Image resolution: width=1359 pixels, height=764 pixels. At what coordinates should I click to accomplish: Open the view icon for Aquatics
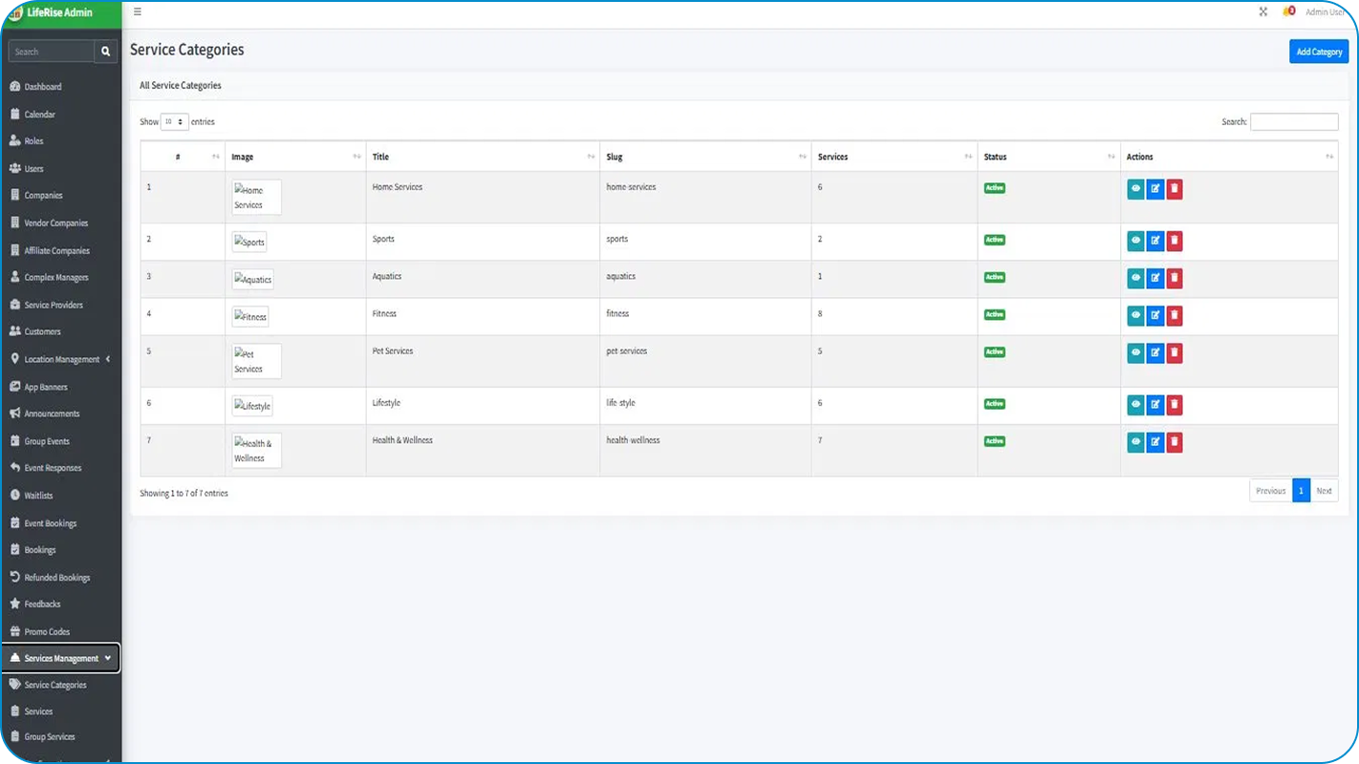(x=1135, y=278)
